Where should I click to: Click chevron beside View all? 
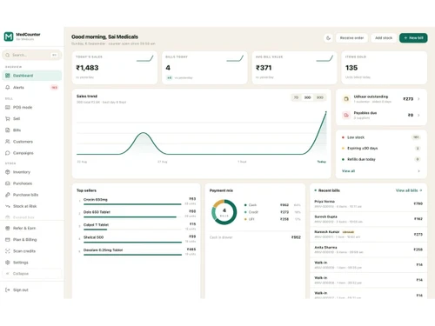point(418,171)
